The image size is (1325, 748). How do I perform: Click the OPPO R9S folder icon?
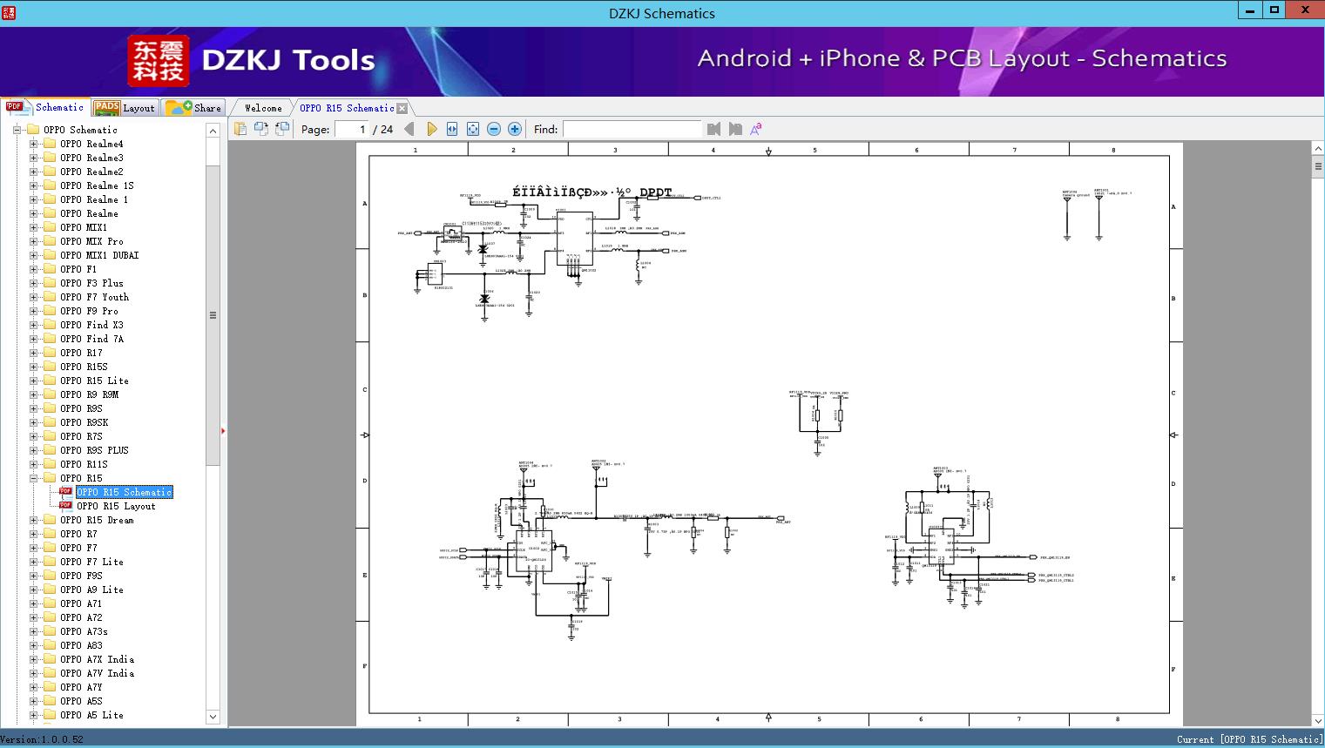pyautogui.click(x=50, y=408)
